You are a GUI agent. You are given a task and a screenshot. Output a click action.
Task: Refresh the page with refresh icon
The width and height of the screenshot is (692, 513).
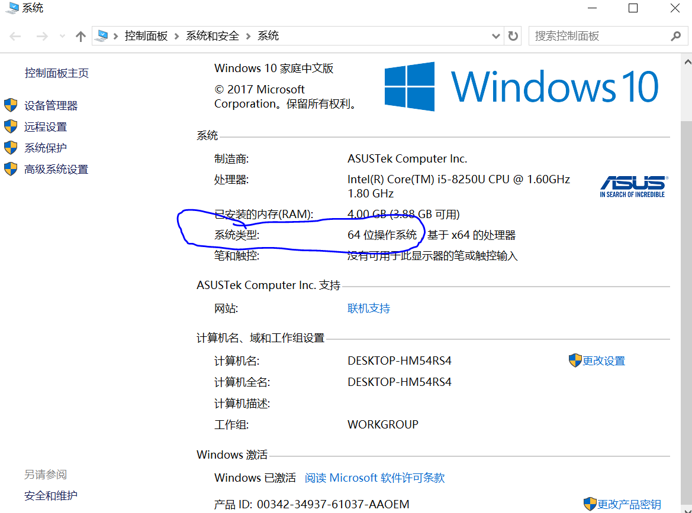[513, 36]
